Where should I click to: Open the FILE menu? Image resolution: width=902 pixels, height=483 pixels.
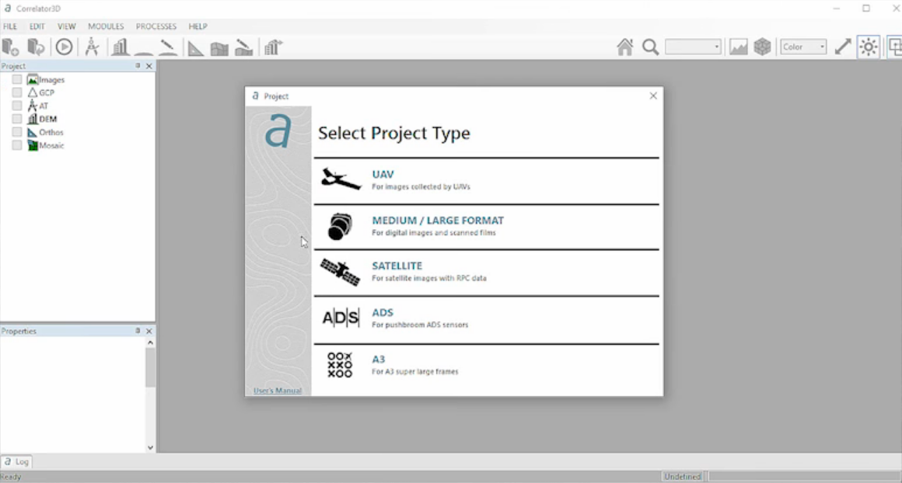(10, 26)
